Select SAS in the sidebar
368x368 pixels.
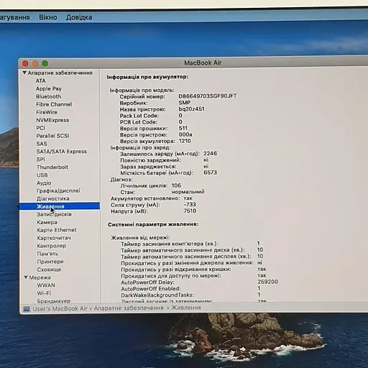tap(42, 144)
